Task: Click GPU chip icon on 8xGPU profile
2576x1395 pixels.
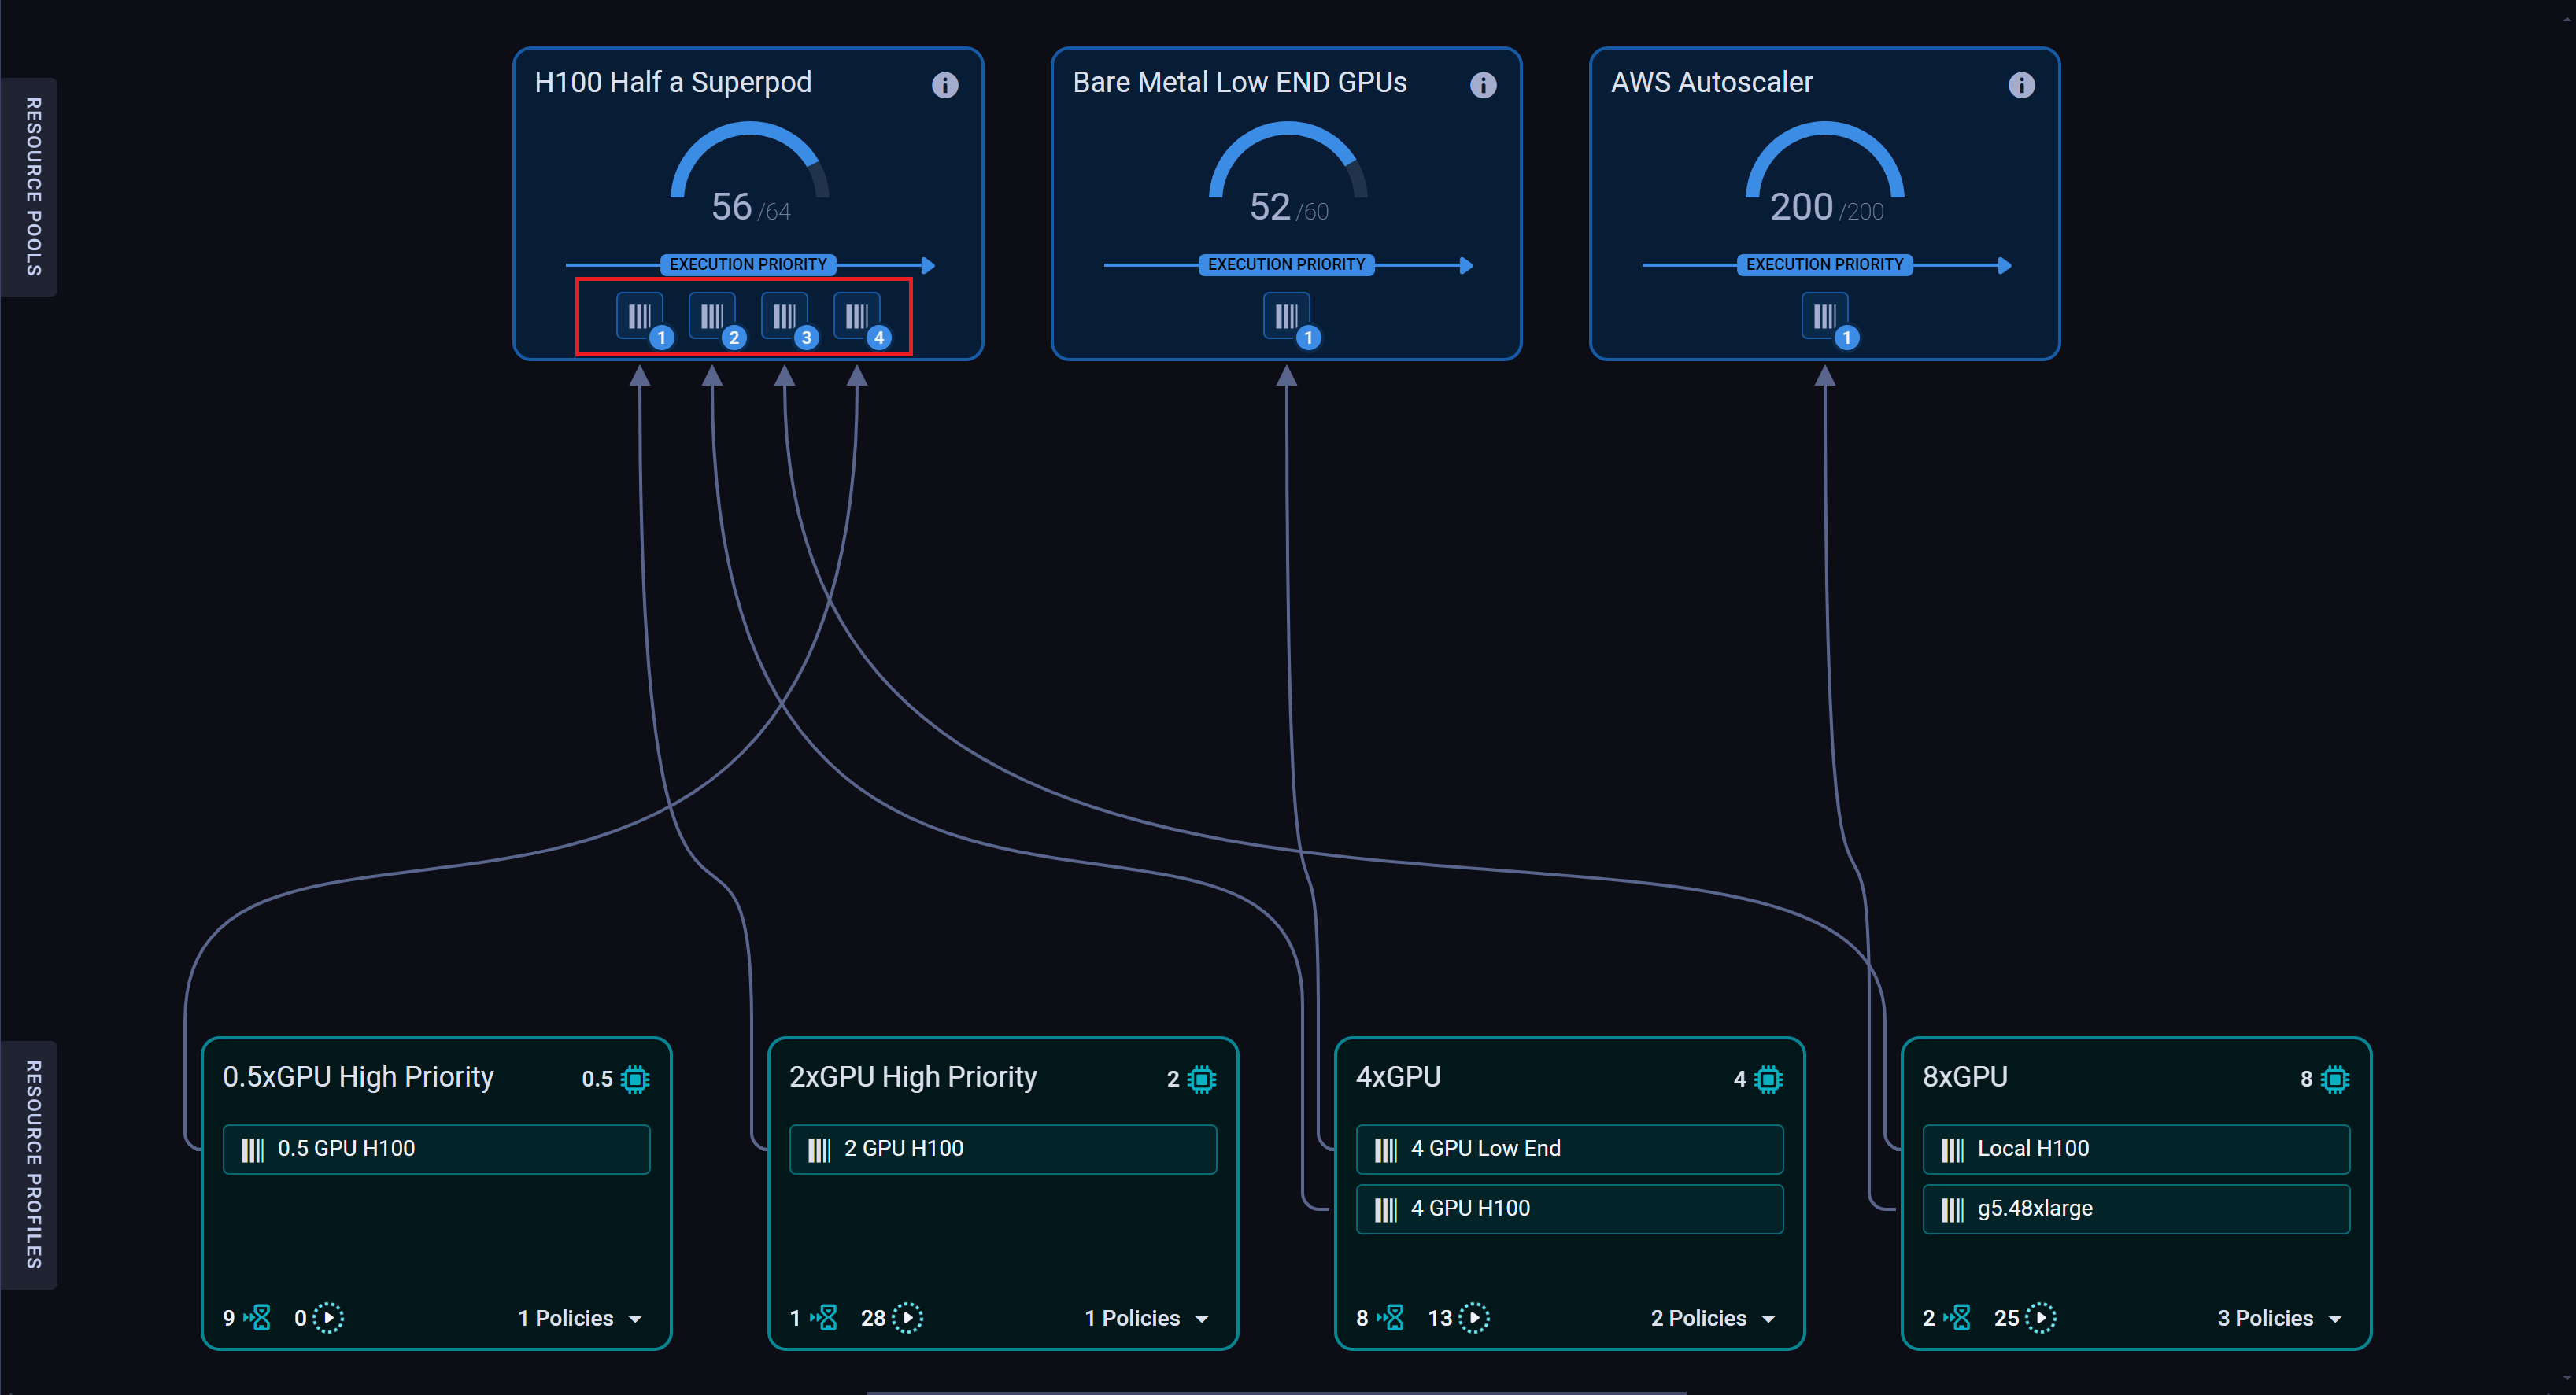Action: coord(2334,1079)
